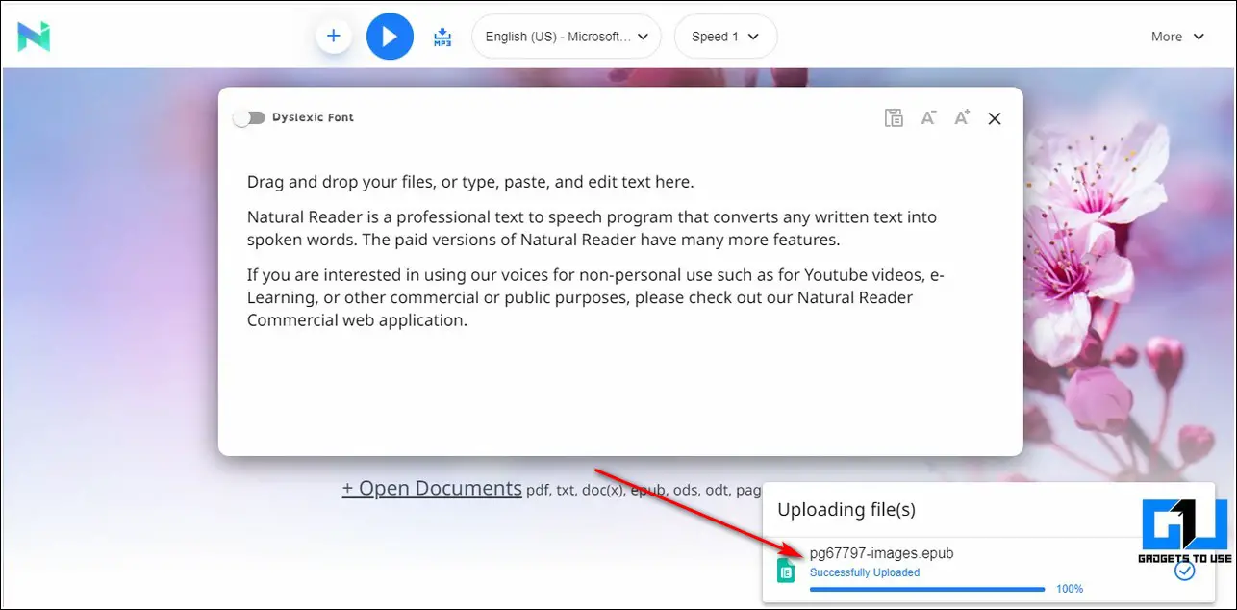The height and width of the screenshot is (610, 1237).
Task: Increase the font size with A+ icon
Action: (x=961, y=117)
